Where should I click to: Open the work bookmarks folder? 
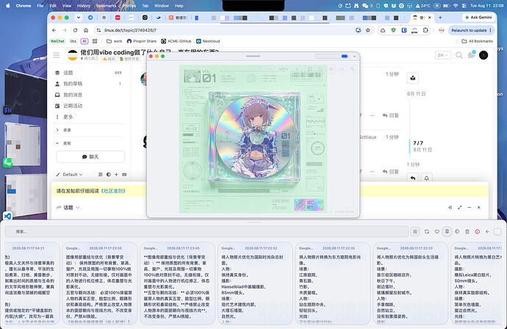pos(114,41)
